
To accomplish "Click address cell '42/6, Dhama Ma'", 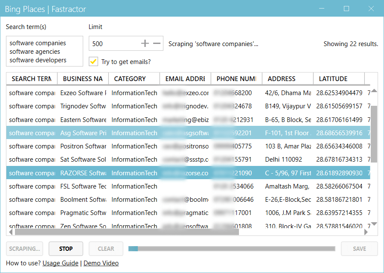I will [x=288, y=93].
